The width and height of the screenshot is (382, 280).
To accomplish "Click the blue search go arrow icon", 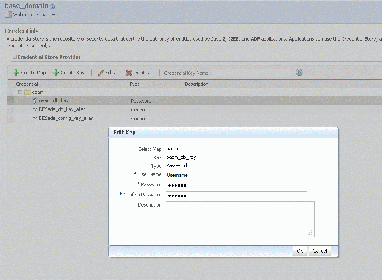I will point(299,73).
